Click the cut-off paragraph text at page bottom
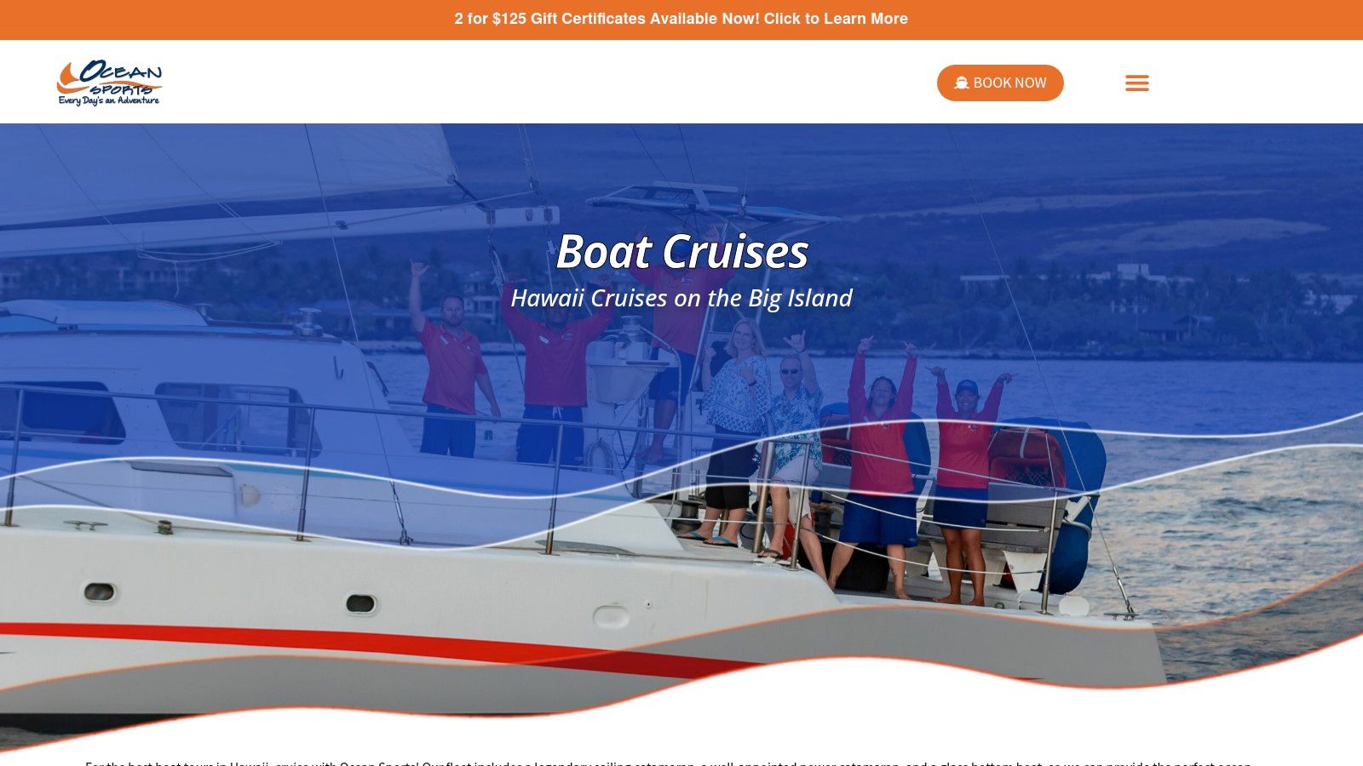 coord(669,763)
